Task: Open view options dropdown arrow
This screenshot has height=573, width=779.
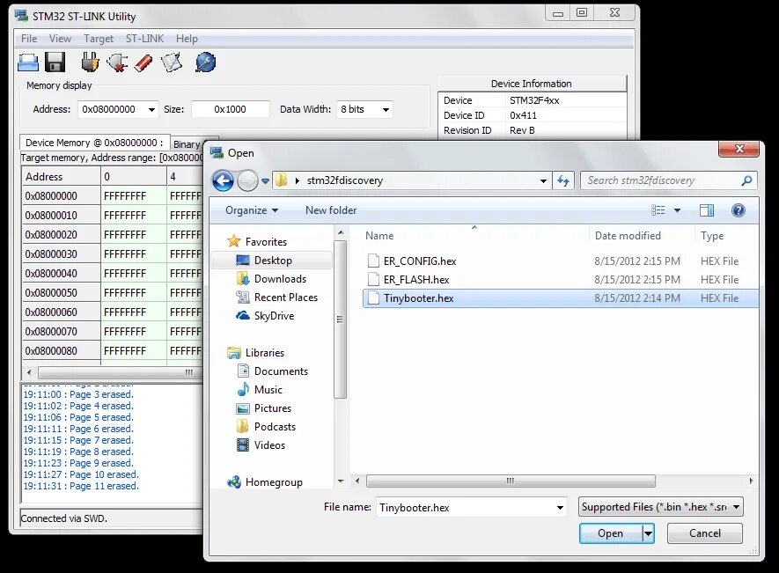Action: tap(677, 210)
